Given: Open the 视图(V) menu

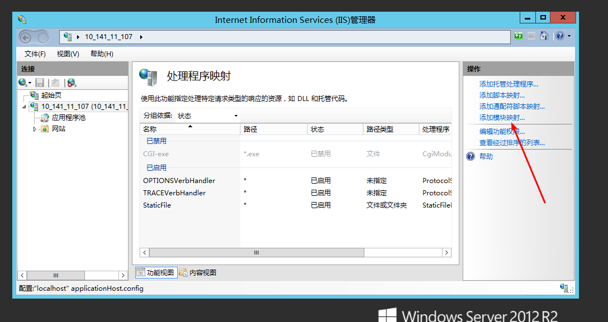Looking at the screenshot, I should 68,54.
